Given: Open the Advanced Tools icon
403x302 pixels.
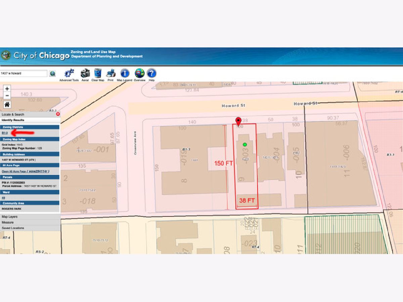Looking at the screenshot, I should point(69,73).
